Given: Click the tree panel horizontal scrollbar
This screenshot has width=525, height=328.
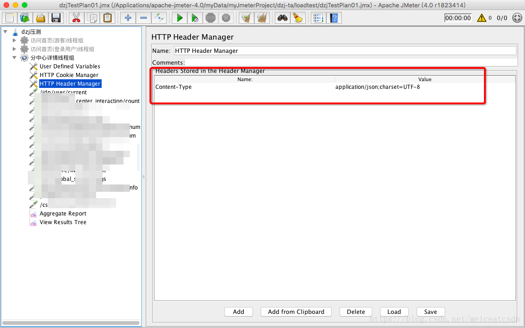Looking at the screenshot, I should click(x=71, y=323).
